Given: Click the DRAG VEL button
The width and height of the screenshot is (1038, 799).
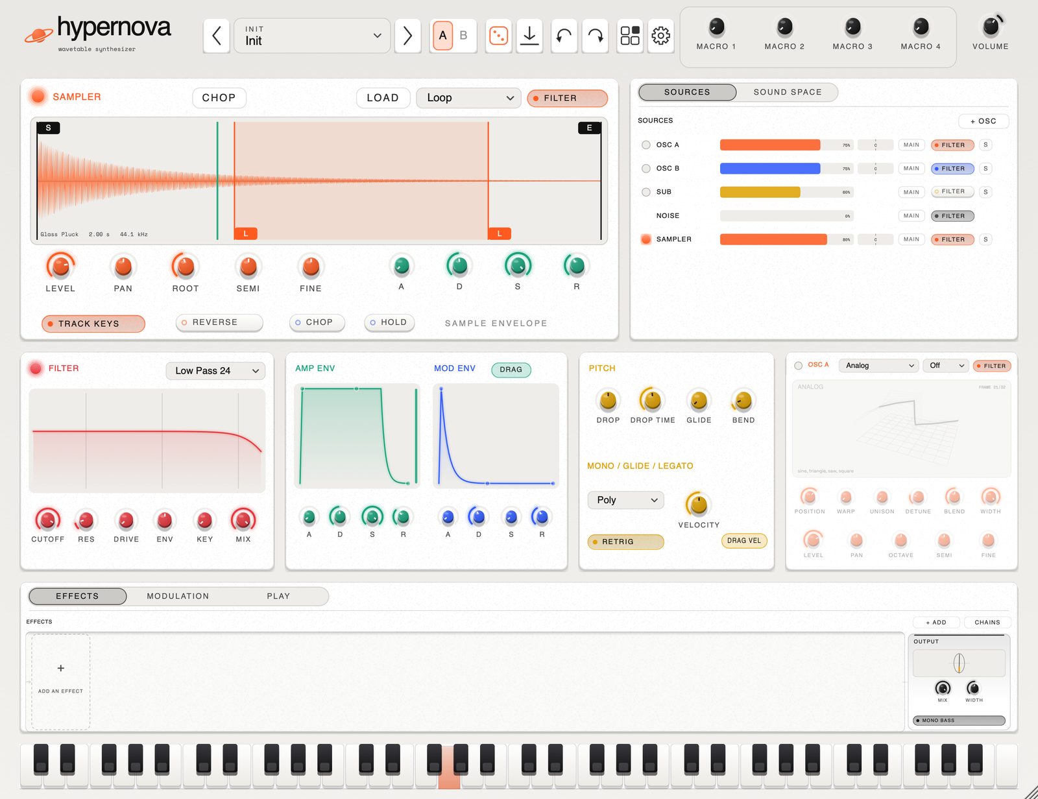Looking at the screenshot, I should tap(744, 541).
